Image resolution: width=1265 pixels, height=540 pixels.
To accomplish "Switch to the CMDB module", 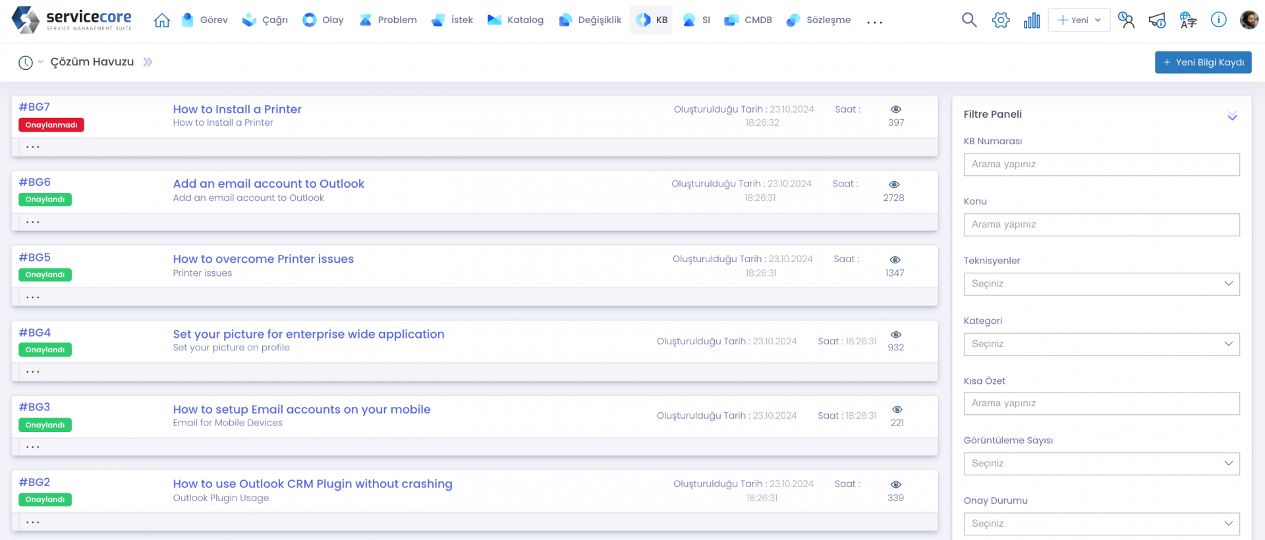I will (748, 20).
